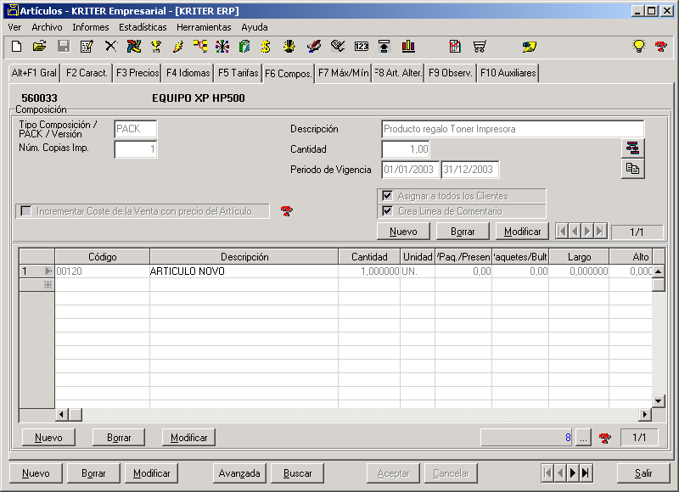The width and height of the screenshot is (679, 492).
Task: Click the red question mark help toolbar icon
Action: [661, 47]
